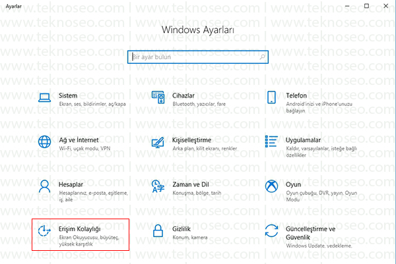This screenshot has width=396, height=264.
Task: Open the Ağ ve İnternet globe icon
Action: coord(44,142)
